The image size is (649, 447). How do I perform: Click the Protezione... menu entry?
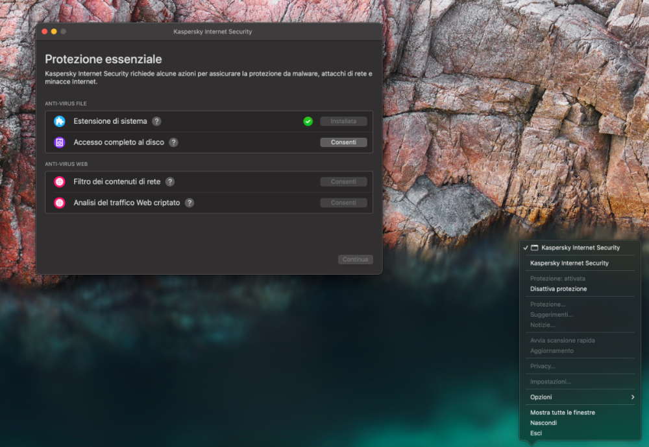(580, 304)
